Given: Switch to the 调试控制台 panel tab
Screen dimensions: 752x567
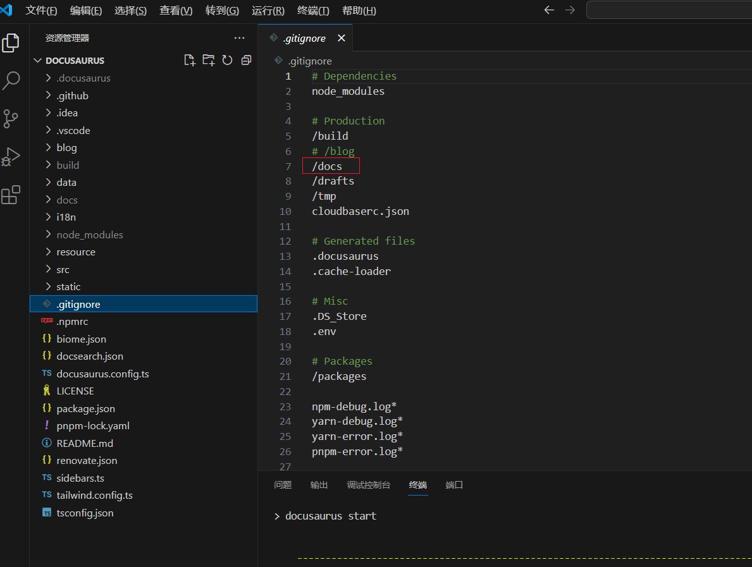Looking at the screenshot, I should click(x=368, y=485).
